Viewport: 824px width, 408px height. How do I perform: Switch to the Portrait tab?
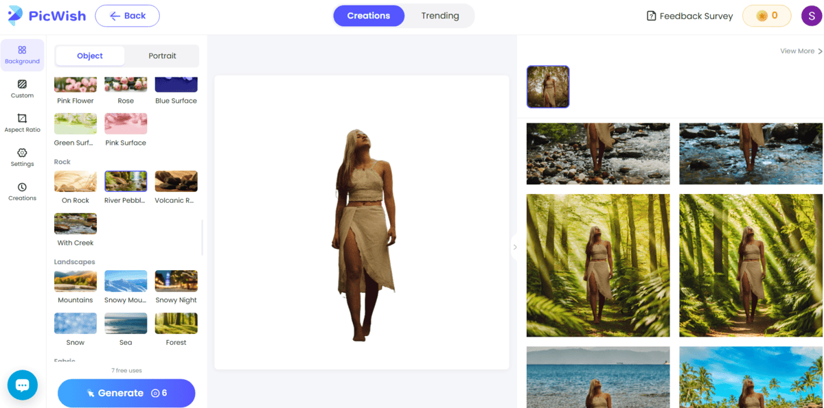(162, 56)
